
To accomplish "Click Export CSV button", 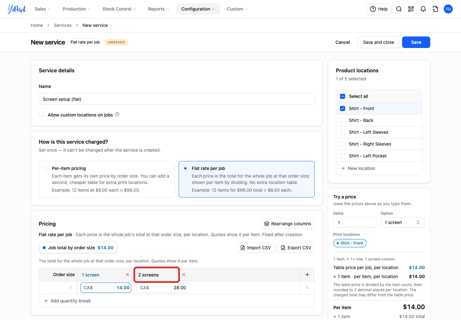I will (x=296, y=248).
